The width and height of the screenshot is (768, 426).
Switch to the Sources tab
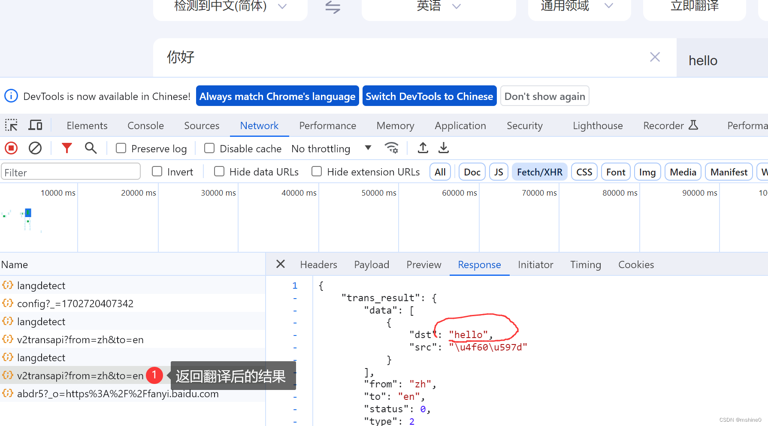click(202, 125)
